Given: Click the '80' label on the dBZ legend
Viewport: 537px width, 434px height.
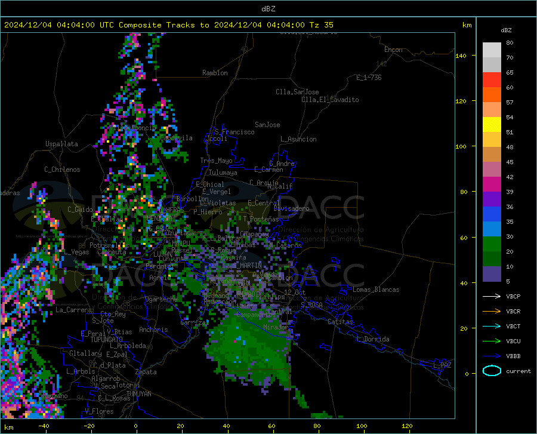Looking at the screenshot, I should pyautogui.click(x=510, y=43).
